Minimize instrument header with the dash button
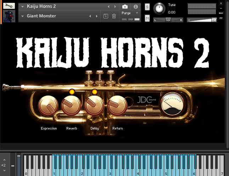The image size is (229, 176). pos(221,8)
